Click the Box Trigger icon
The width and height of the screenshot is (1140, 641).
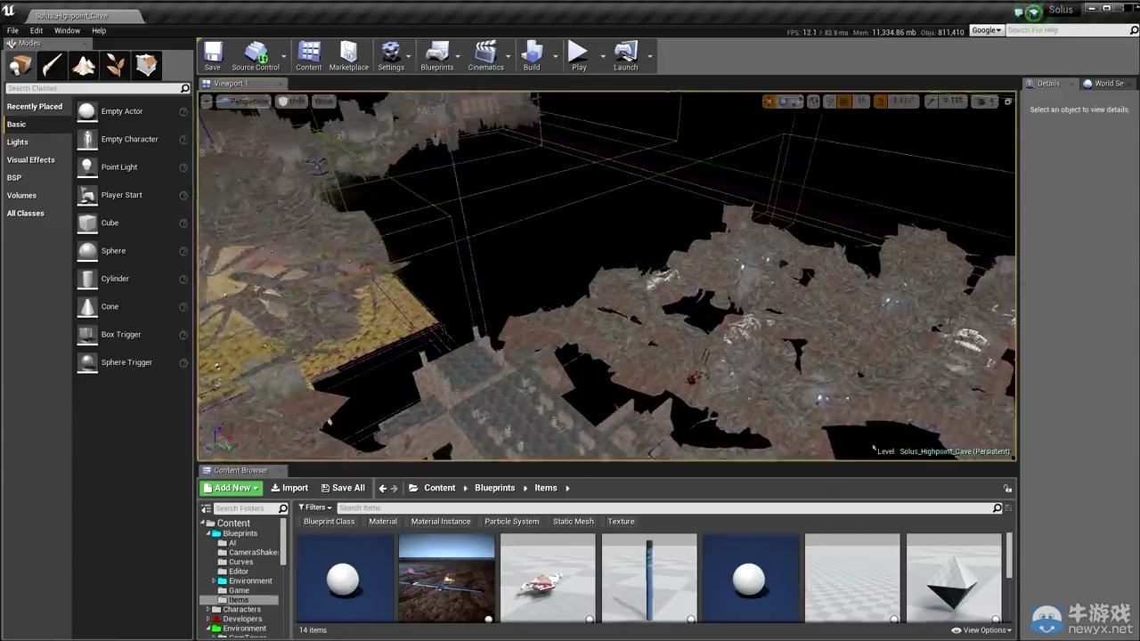click(87, 335)
